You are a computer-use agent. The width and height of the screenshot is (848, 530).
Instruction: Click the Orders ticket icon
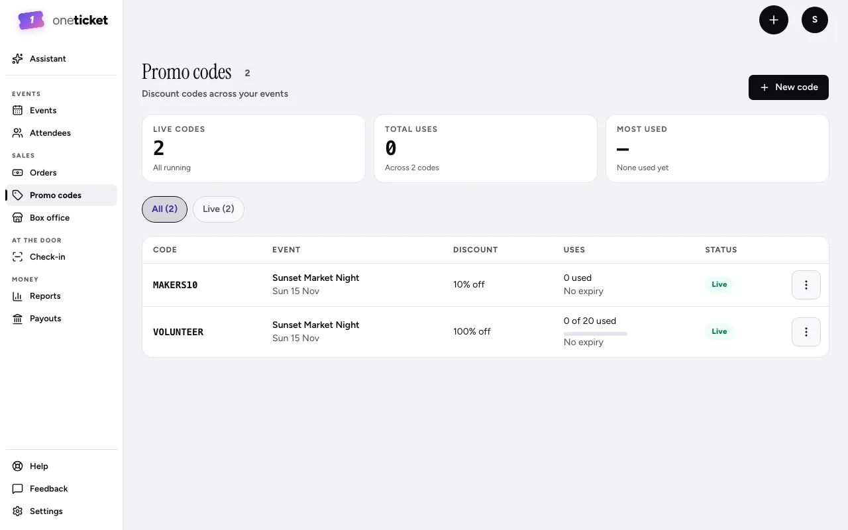point(18,173)
